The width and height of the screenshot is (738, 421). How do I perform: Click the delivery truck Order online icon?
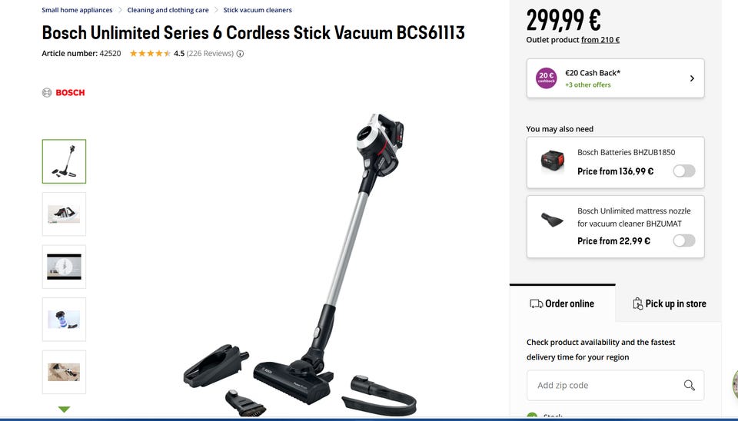(x=536, y=304)
